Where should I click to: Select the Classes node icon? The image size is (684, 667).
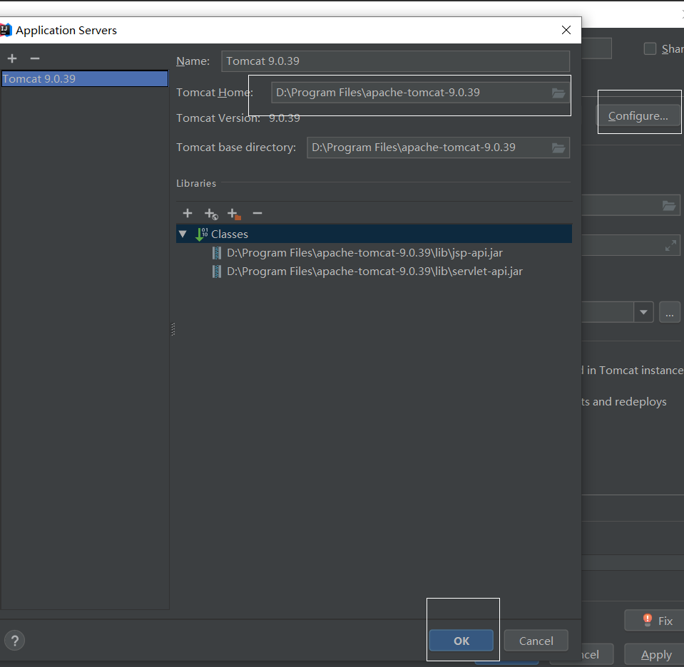[202, 234]
